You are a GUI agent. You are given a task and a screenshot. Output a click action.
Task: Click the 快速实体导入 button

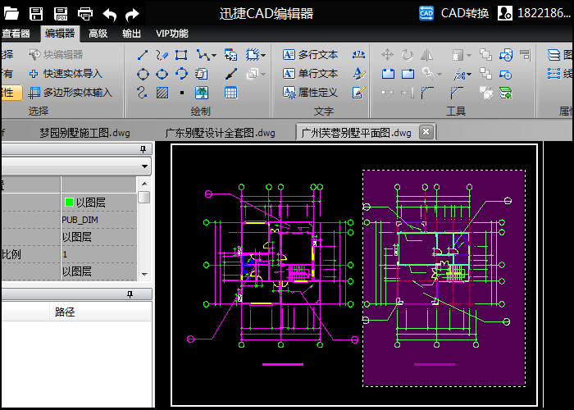click(x=66, y=74)
